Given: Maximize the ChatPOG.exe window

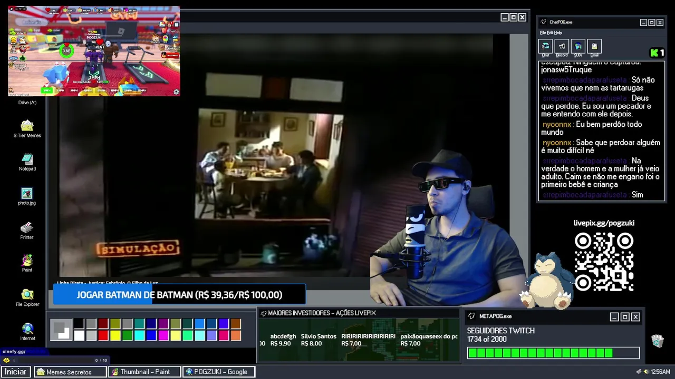Looking at the screenshot, I should point(652,22).
